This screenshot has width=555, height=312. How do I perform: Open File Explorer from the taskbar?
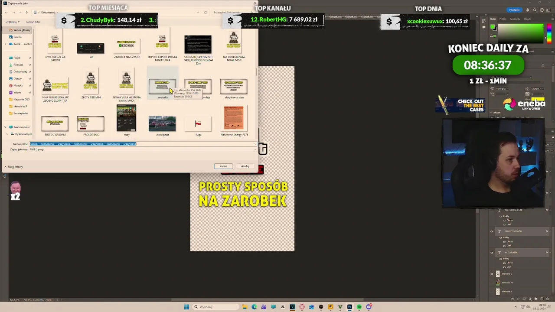(245, 307)
